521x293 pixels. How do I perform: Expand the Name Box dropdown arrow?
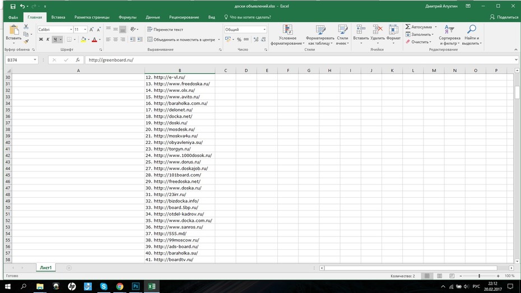coord(35,60)
